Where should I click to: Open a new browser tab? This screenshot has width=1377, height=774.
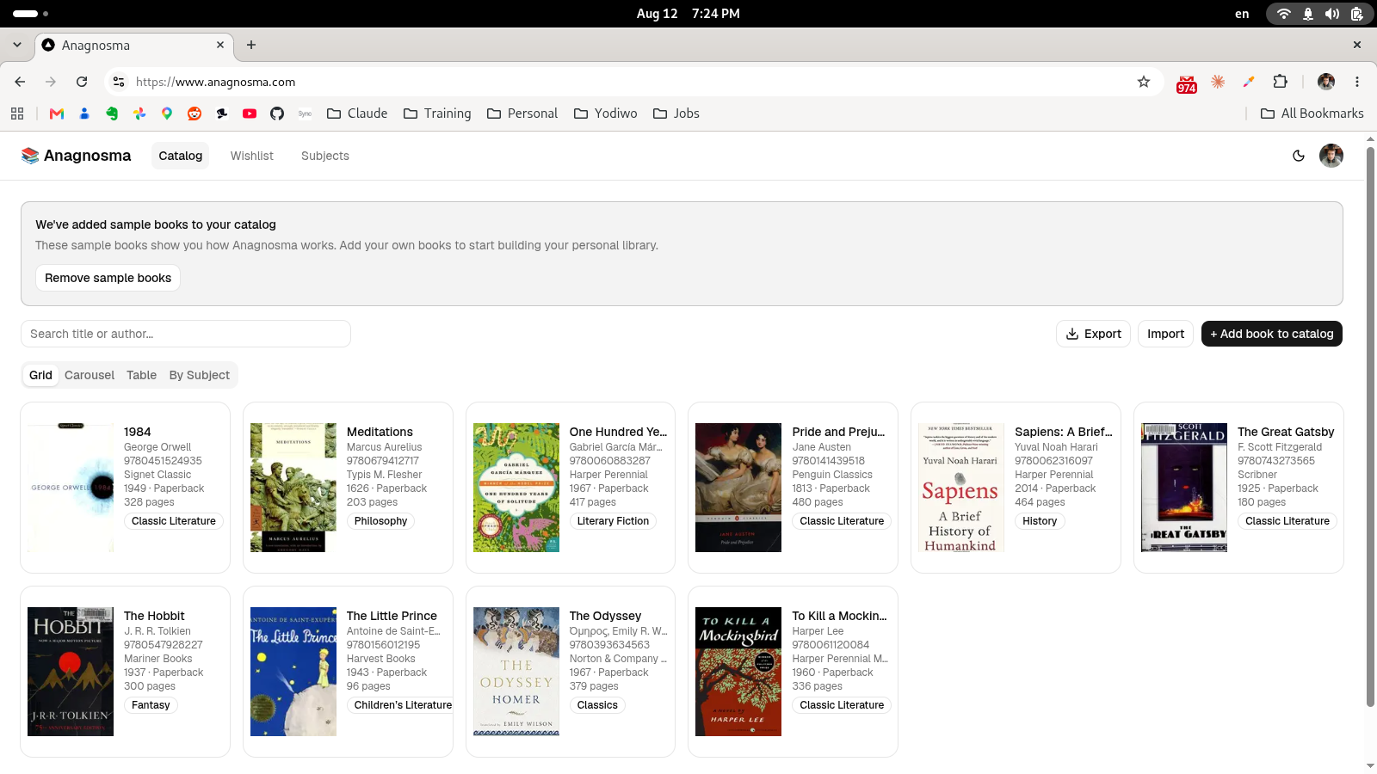[251, 45]
